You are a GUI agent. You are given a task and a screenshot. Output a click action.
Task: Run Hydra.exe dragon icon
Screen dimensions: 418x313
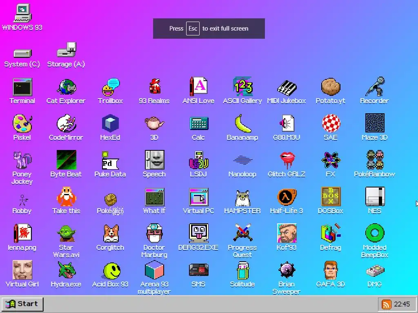[67, 270]
